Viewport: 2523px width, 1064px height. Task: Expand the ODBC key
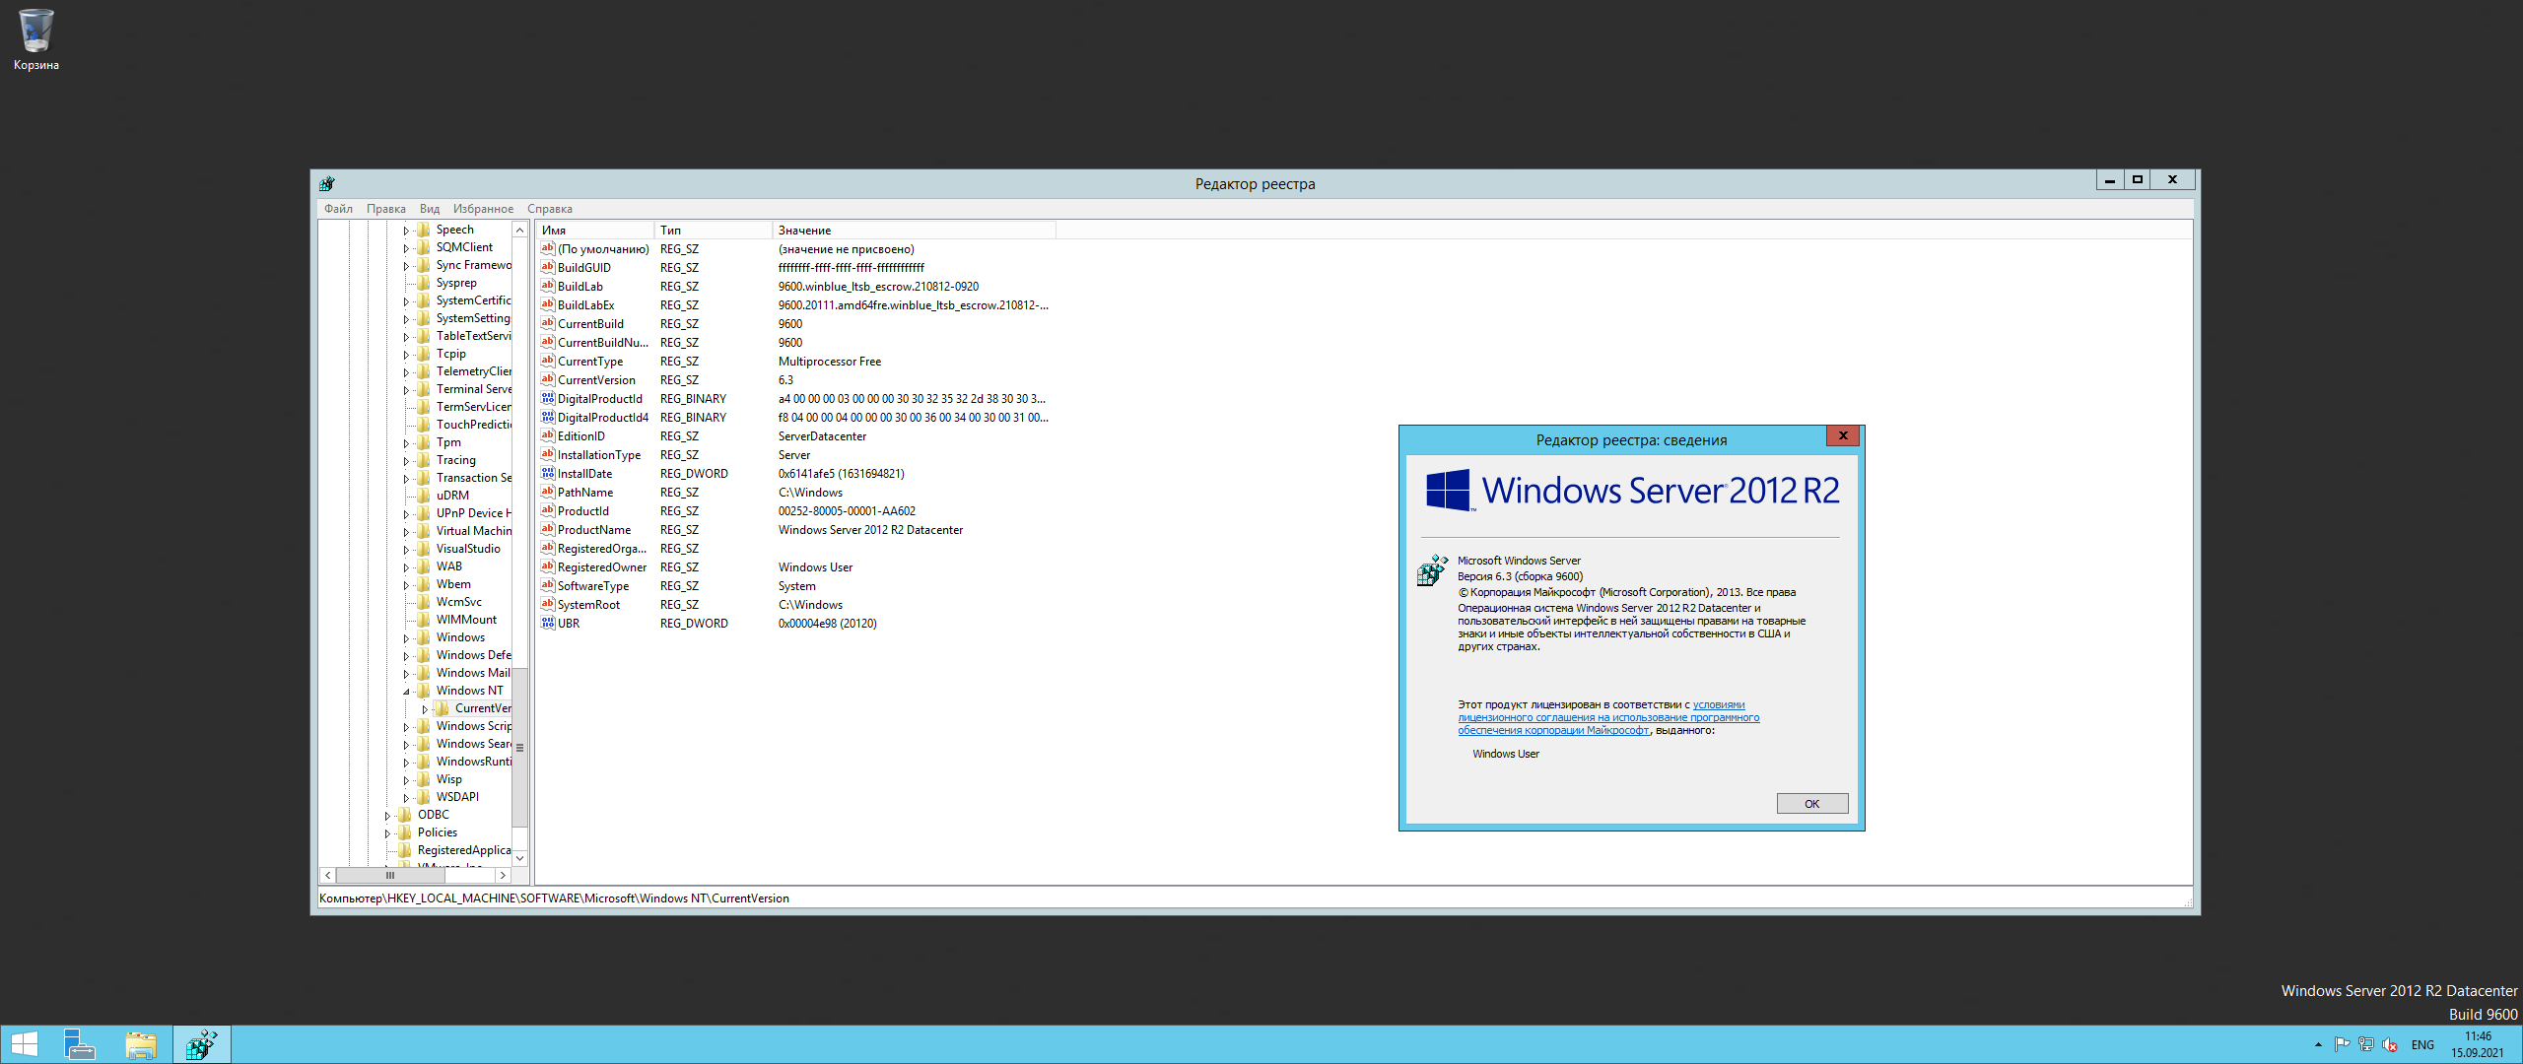pyautogui.click(x=386, y=816)
